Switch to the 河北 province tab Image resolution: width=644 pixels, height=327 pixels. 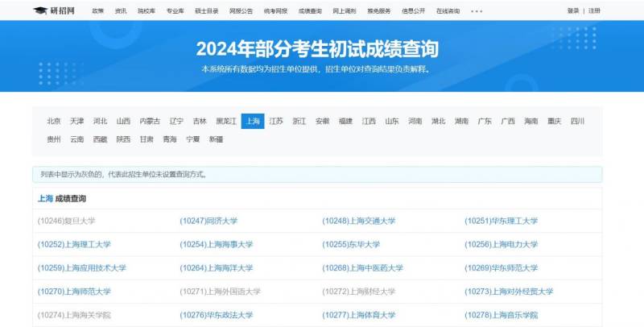click(x=100, y=121)
